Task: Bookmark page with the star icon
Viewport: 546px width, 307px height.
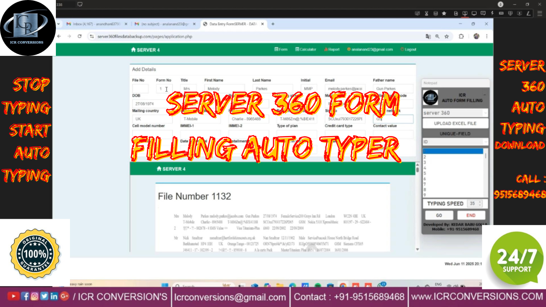Action: (447, 37)
